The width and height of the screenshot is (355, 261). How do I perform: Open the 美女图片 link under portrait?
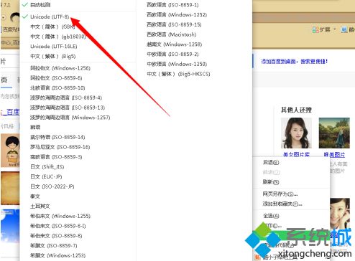pos(297,154)
